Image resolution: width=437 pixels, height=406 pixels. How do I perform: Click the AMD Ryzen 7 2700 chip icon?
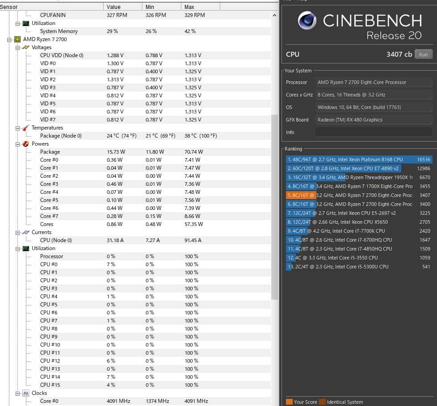click(x=17, y=39)
